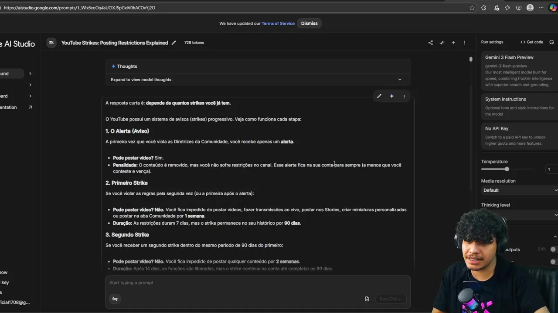Click the Start typing a prompt field
Image resolution: width=558 pixels, height=313 pixels.
pos(257,283)
